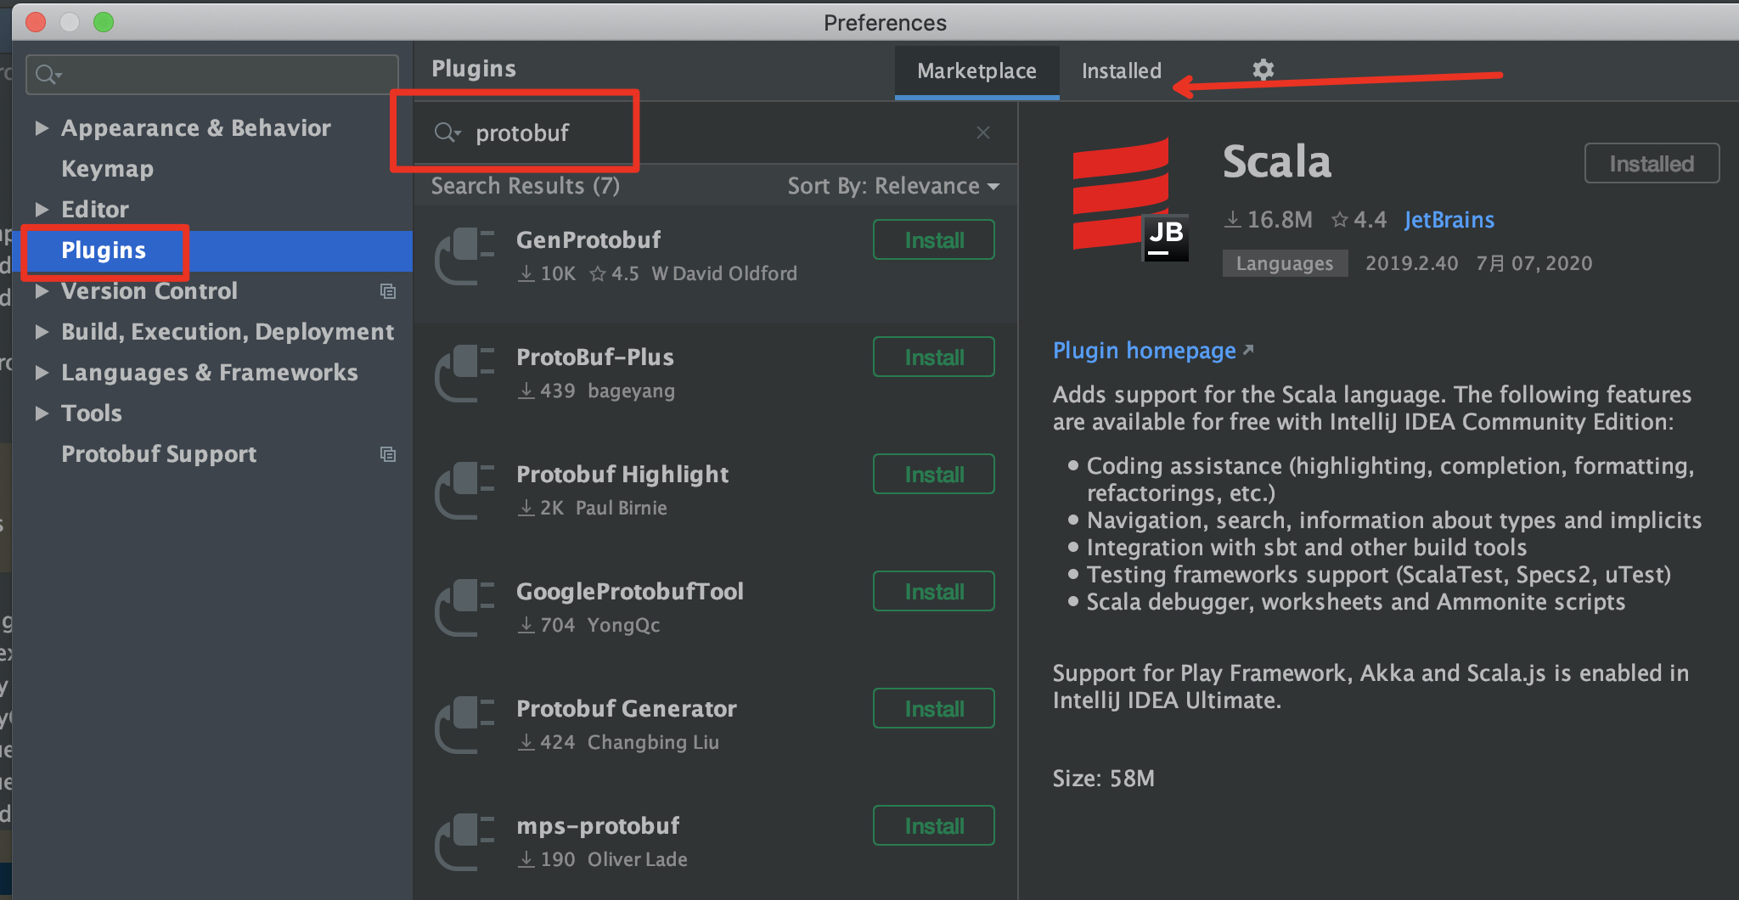This screenshot has width=1739, height=900.
Task: Install the Protobuf Highlight plugin
Action: click(934, 475)
